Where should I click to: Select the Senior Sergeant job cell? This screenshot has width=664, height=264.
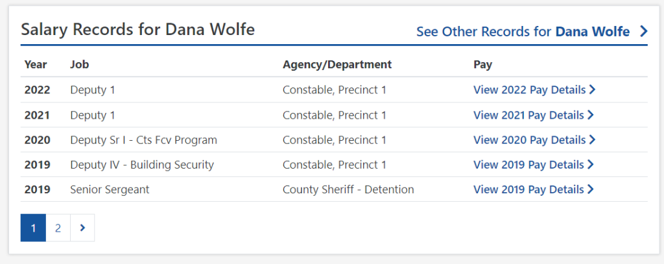click(110, 189)
